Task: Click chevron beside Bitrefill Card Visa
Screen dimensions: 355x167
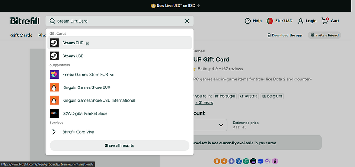Action: (x=54, y=132)
